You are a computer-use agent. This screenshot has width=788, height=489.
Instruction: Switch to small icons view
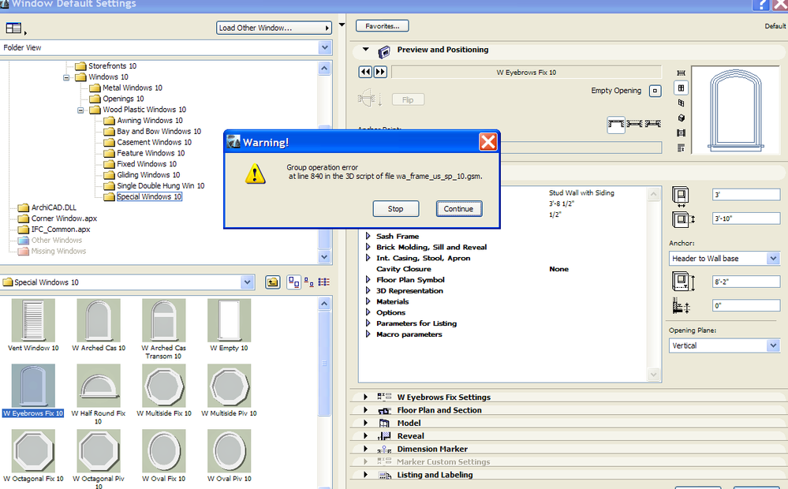[309, 282]
